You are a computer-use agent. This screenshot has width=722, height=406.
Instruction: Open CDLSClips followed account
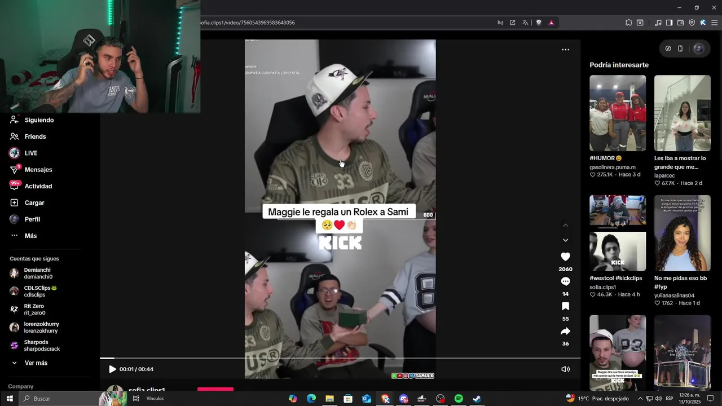pyautogui.click(x=40, y=292)
